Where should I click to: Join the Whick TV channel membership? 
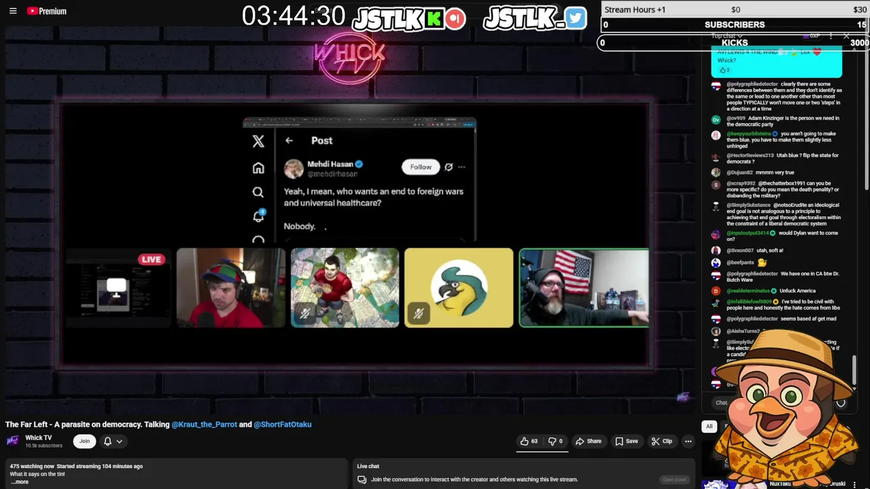tap(84, 441)
